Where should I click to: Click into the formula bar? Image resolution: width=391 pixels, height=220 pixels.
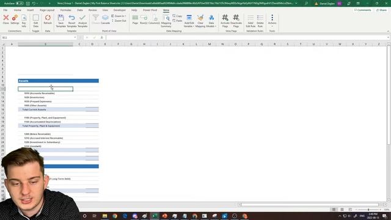pos(246,37)
